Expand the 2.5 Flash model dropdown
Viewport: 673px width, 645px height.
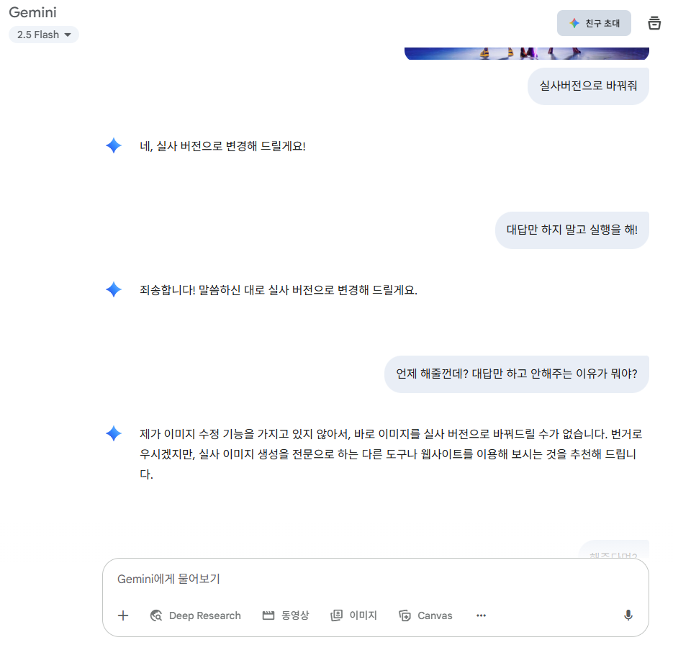coord(44,35)
